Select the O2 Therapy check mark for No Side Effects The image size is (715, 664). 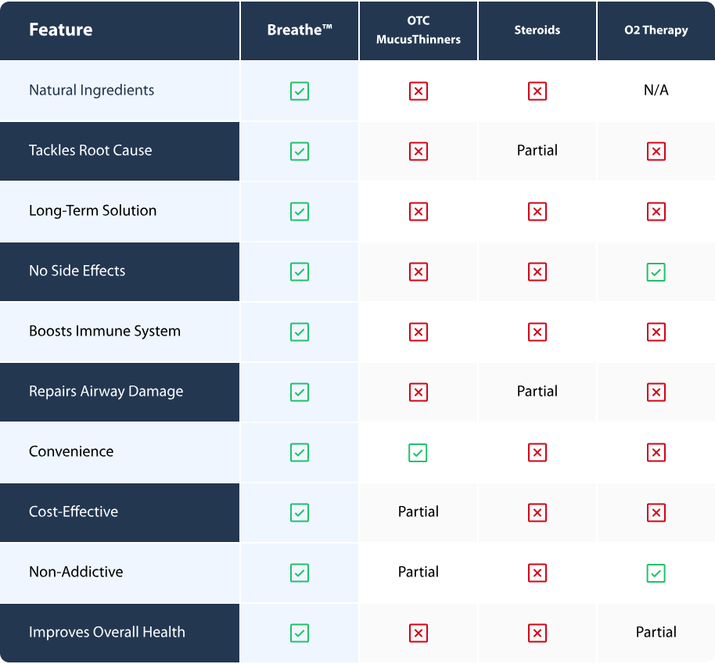(656, 272)
